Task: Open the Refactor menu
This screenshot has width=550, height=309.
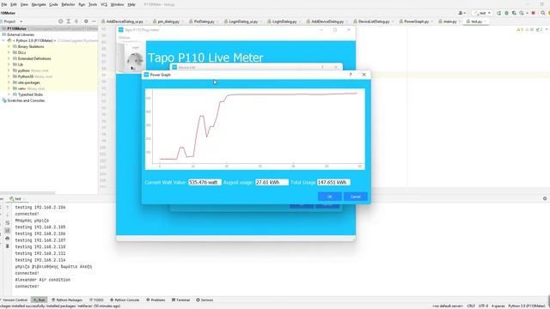Action: 68,4
